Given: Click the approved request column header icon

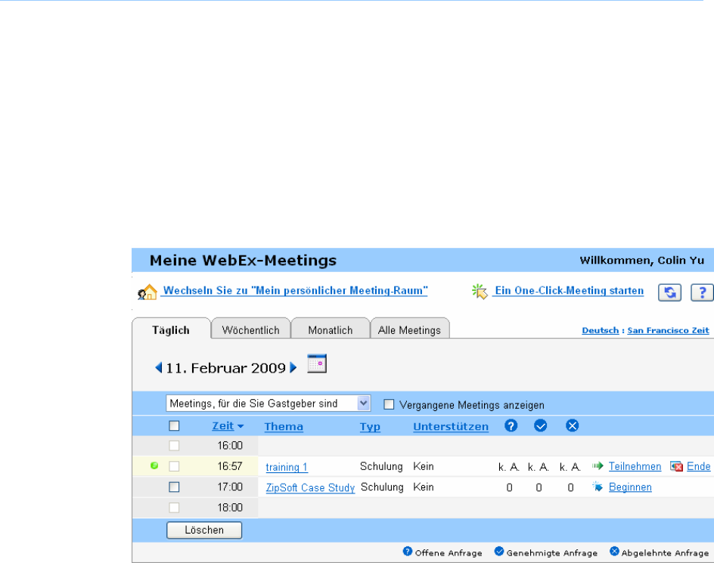Looking at the screenshot, I should tap(541, 425).
